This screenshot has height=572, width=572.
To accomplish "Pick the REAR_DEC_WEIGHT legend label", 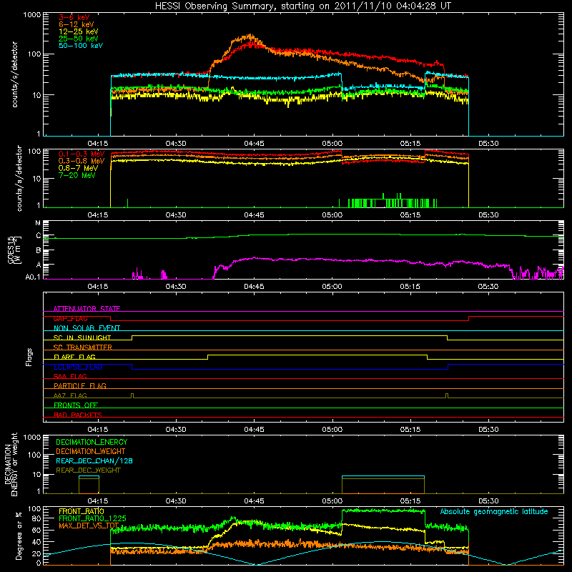I will 88,470.
